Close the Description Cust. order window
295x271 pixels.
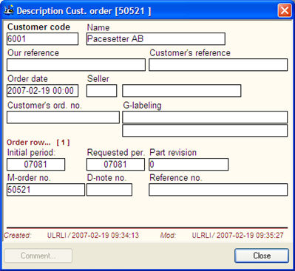pos(285,11)
